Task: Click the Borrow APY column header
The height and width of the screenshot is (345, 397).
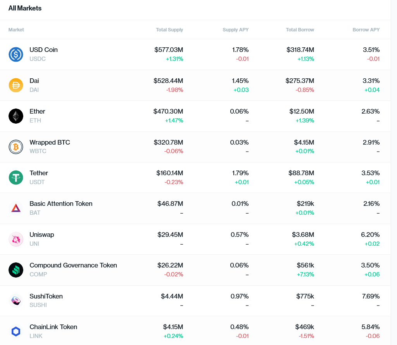Action: [x=366, y=29]
